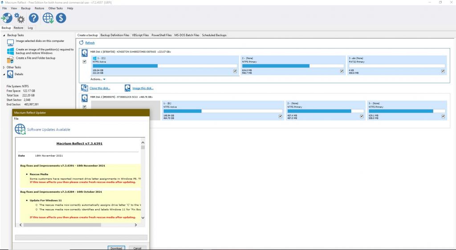Screen dimensions: 456x250
Task: Collapse the Backup Tasks section
Action: coord(4,35)
